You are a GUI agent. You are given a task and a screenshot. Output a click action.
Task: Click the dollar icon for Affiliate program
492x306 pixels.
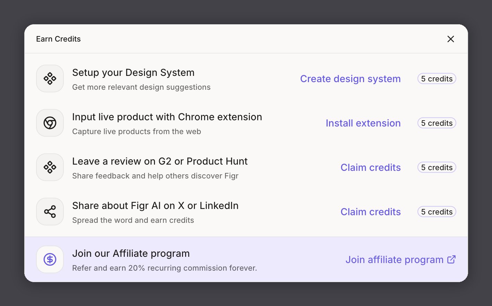tap(50, 260)
